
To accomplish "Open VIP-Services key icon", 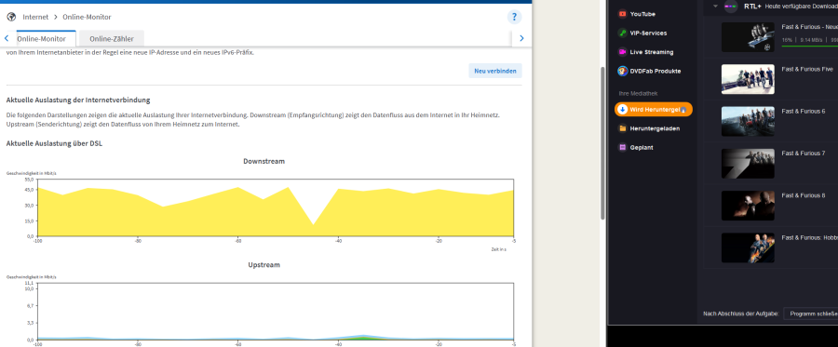I will 622,33.
